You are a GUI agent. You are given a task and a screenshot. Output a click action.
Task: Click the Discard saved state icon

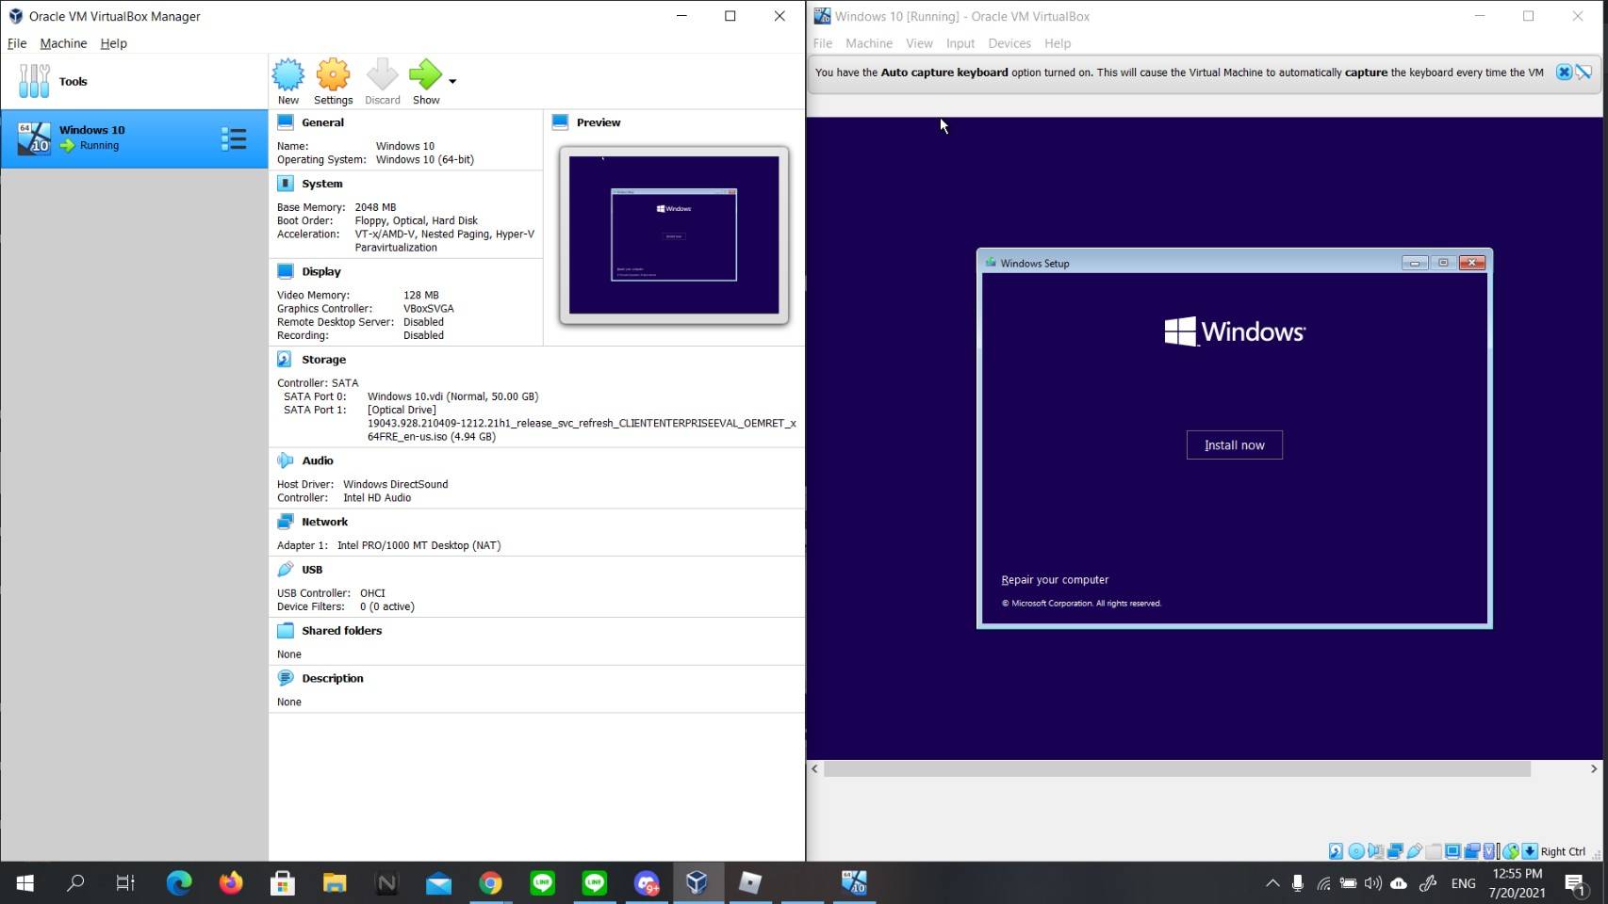pyautogui.click(x=382, y=75)
